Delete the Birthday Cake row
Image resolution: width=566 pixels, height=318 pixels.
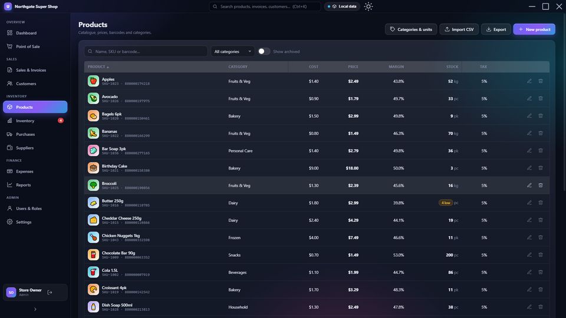(541, 168)
